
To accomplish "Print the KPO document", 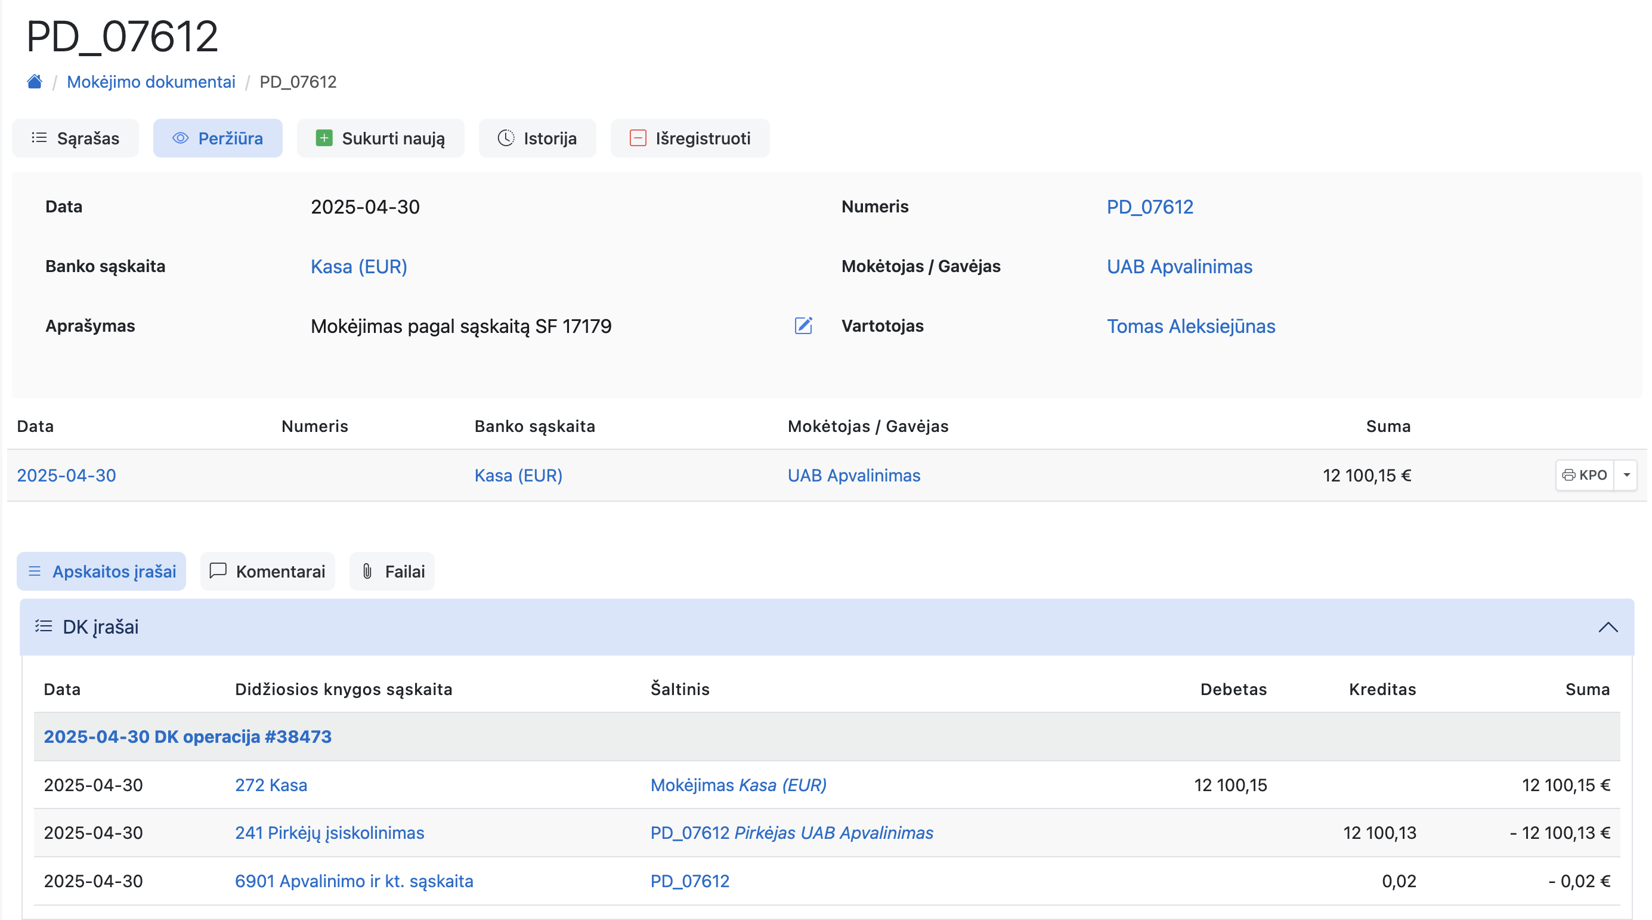I will pos(1585,475).
